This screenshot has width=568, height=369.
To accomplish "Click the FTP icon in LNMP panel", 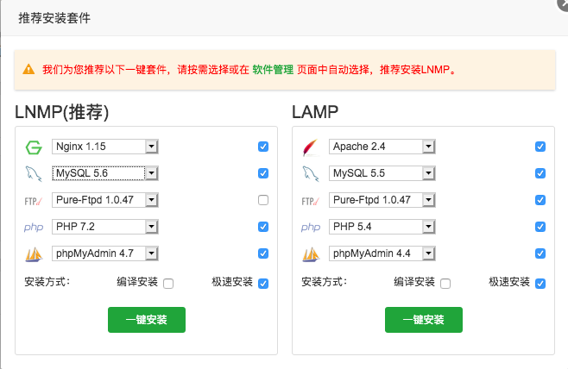I will click(34, 201).
